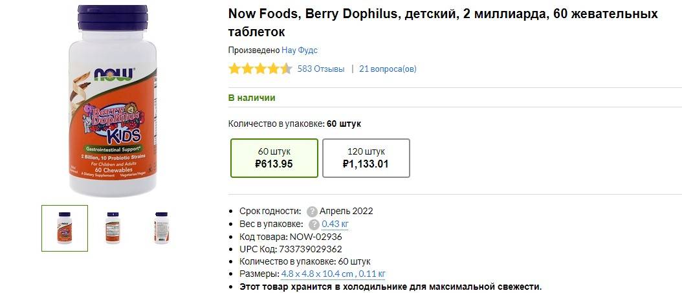Choose the 120 штук package option

coord(366,158)
